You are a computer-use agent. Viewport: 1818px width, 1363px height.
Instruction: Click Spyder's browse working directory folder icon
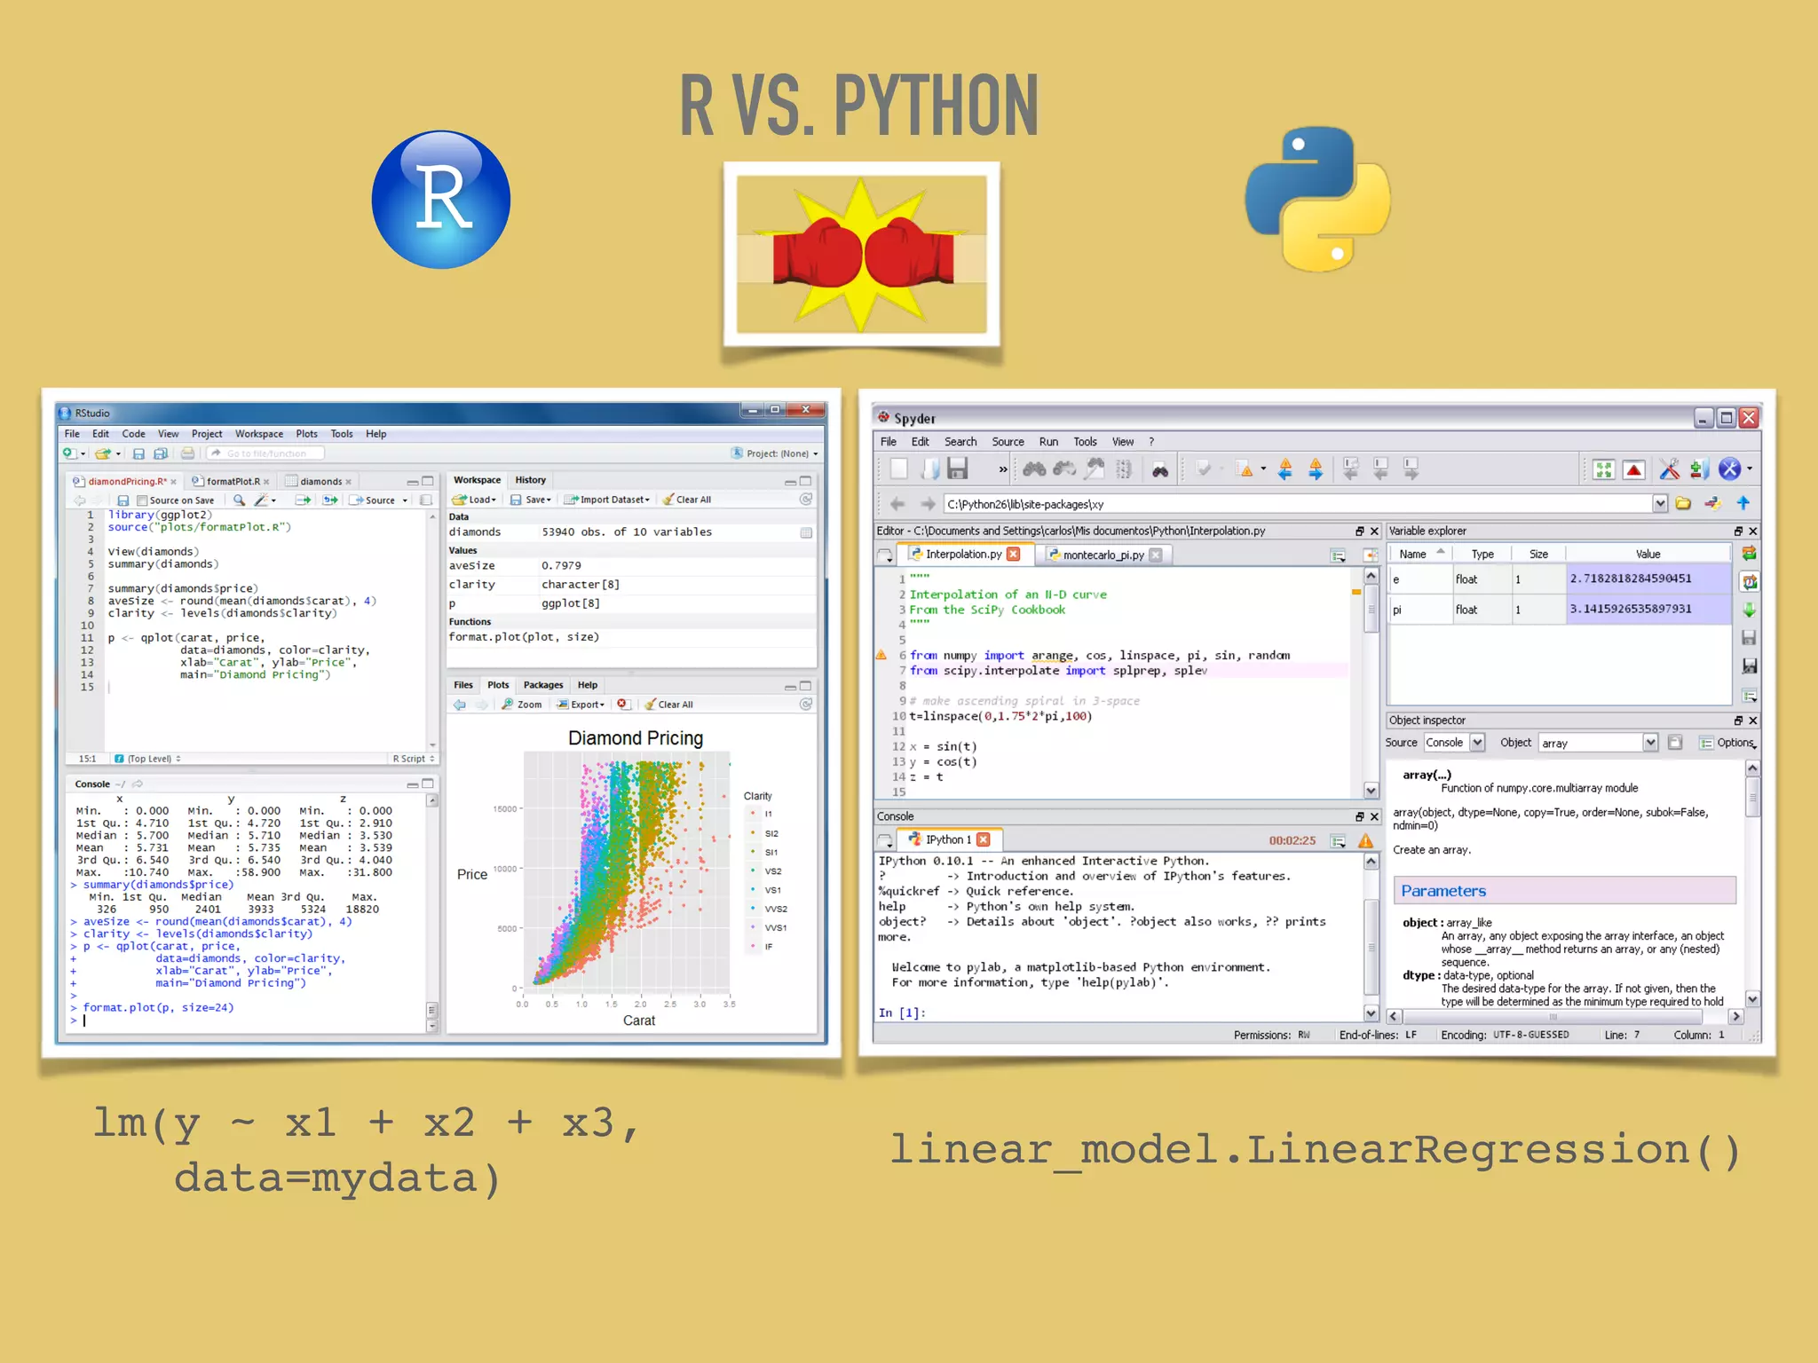[1683, 503]
